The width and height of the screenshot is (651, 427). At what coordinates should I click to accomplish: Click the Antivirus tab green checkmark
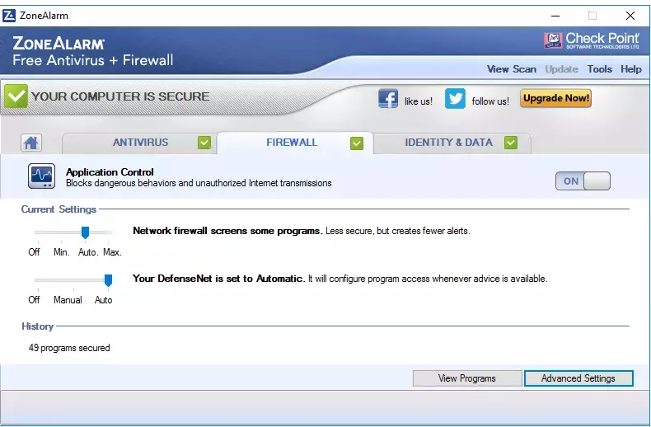pos(204,143)
